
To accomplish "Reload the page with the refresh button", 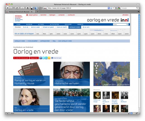I will (x=17, y=8).
